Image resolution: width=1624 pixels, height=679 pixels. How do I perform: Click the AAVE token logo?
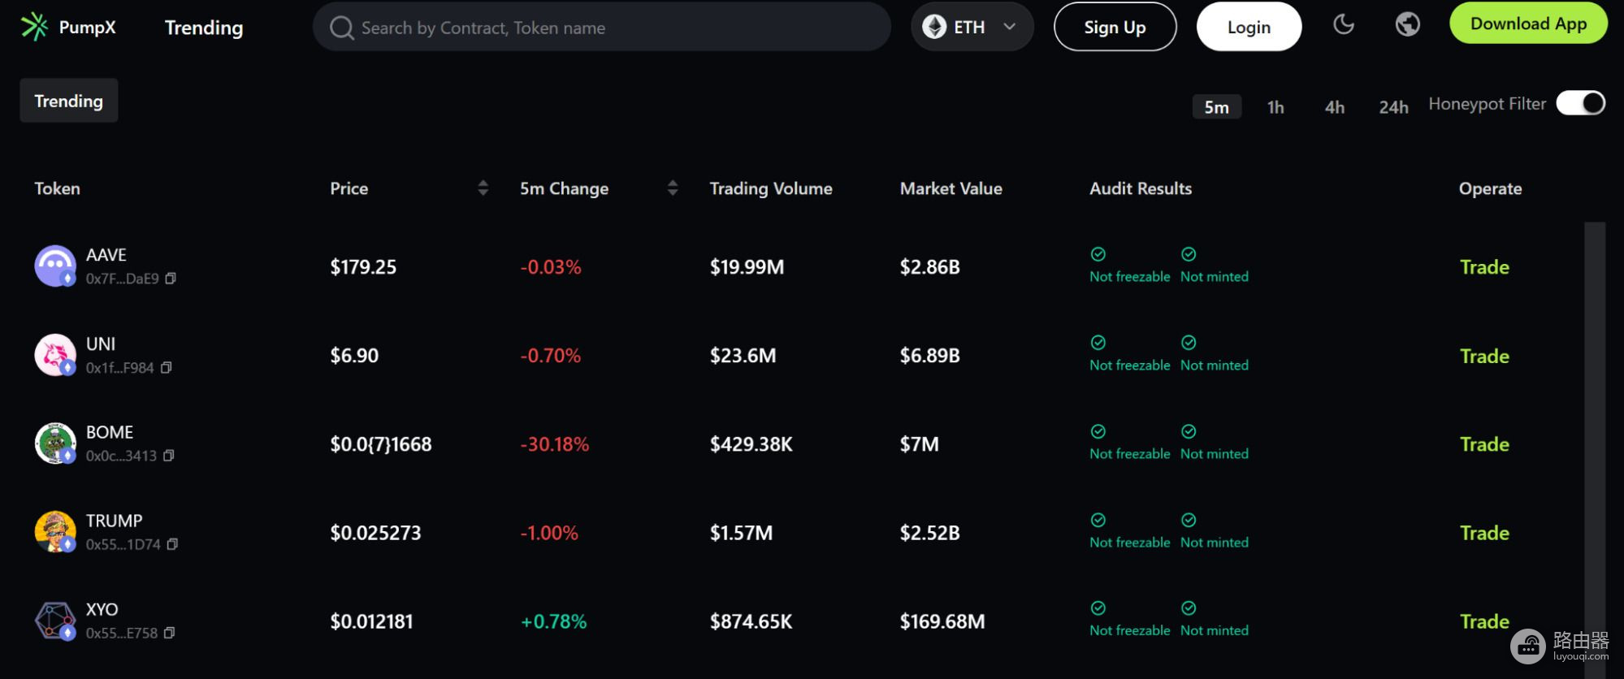(55, 266)
